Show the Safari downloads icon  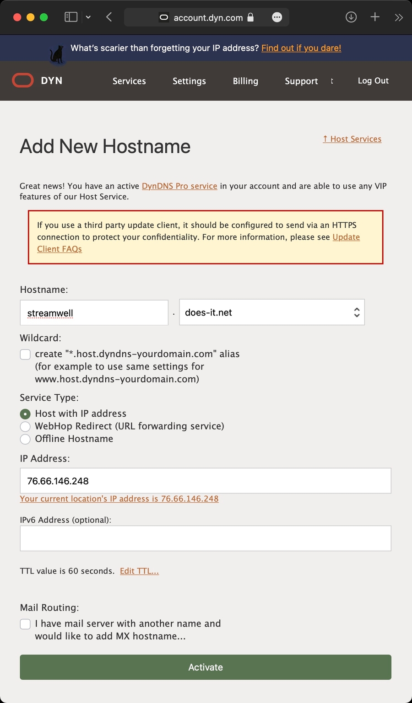click(x=351, y=17)
